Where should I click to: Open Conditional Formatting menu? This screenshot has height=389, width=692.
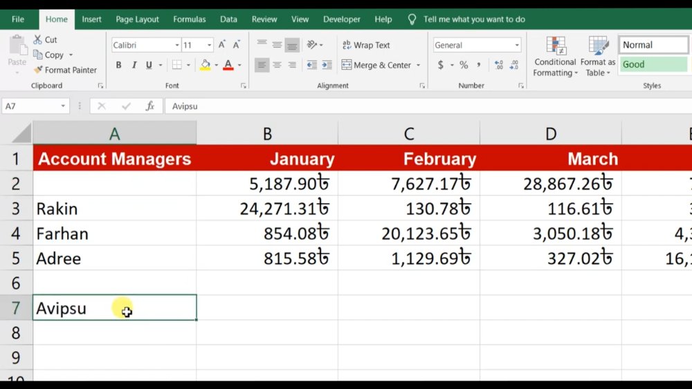pos(555,57)
